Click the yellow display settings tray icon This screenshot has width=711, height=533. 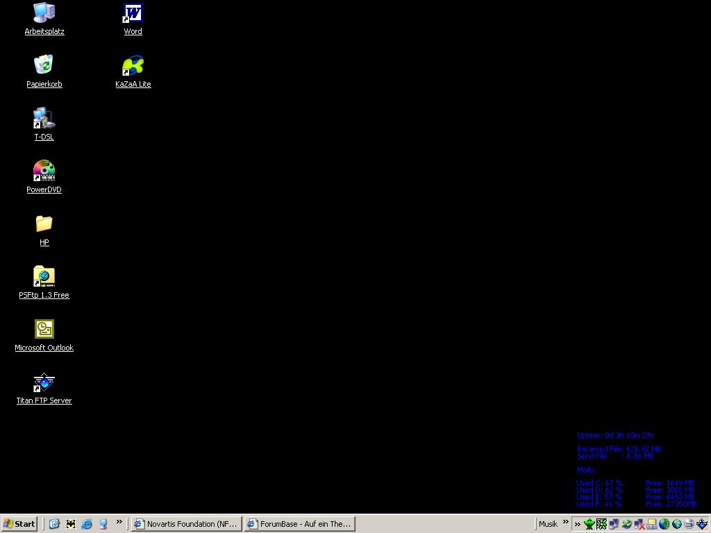652,524
